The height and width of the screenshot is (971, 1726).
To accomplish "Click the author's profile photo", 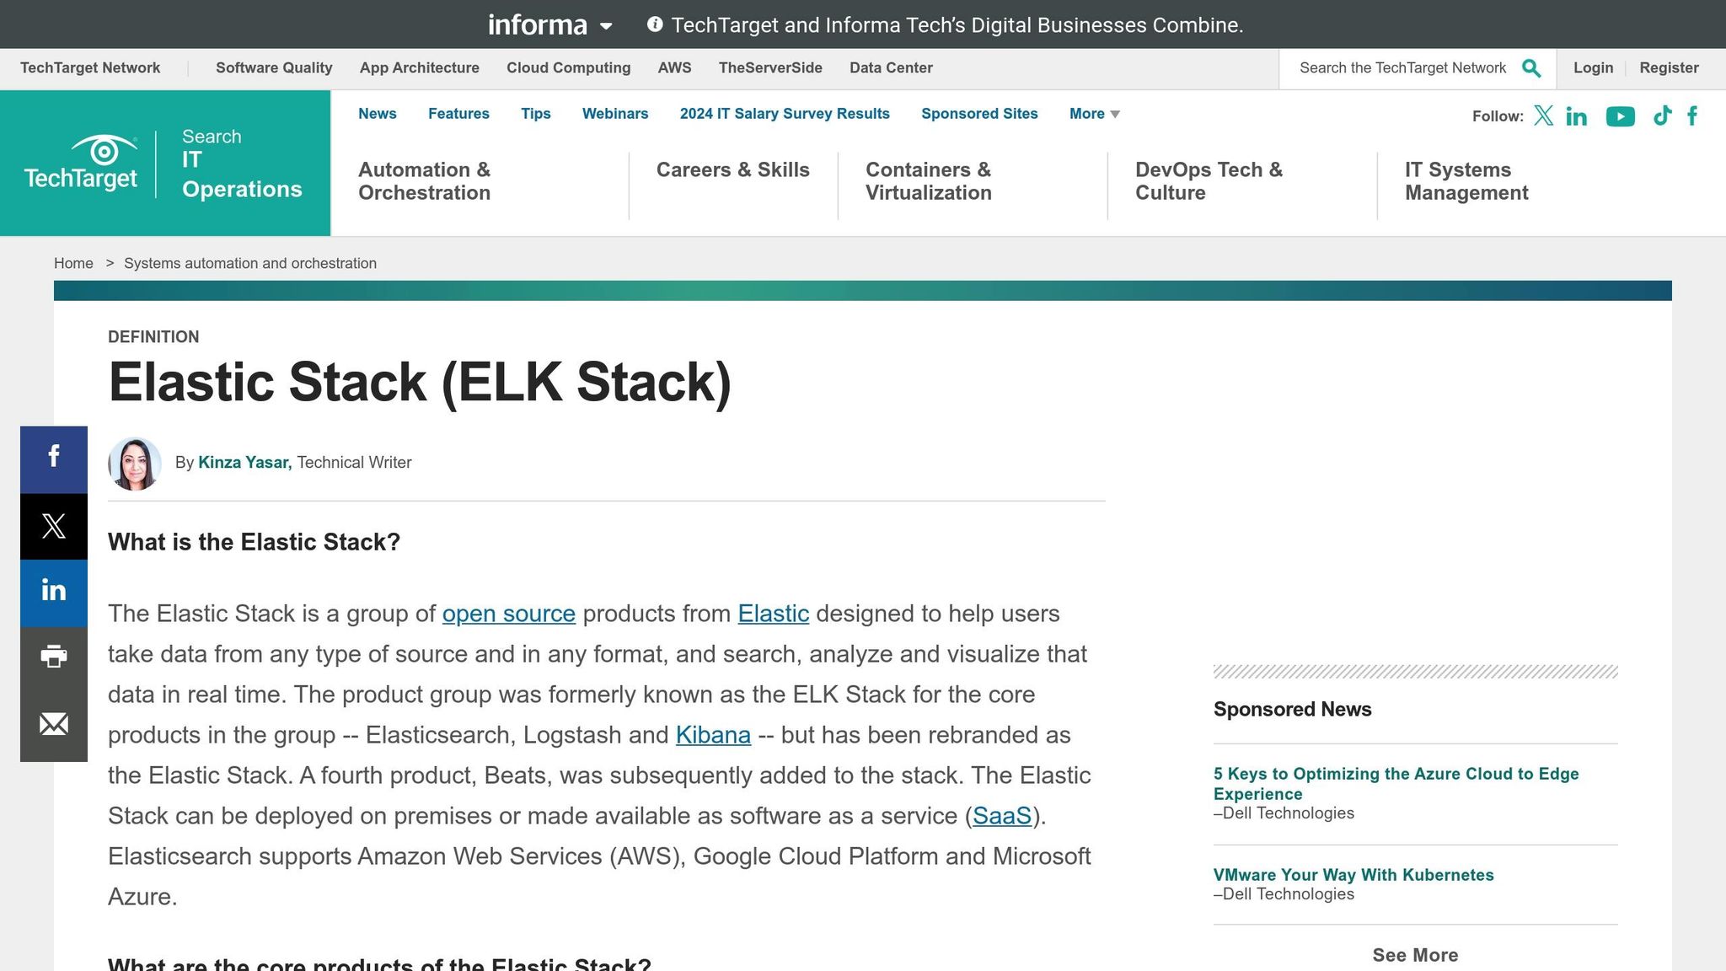I will (134, 463).
